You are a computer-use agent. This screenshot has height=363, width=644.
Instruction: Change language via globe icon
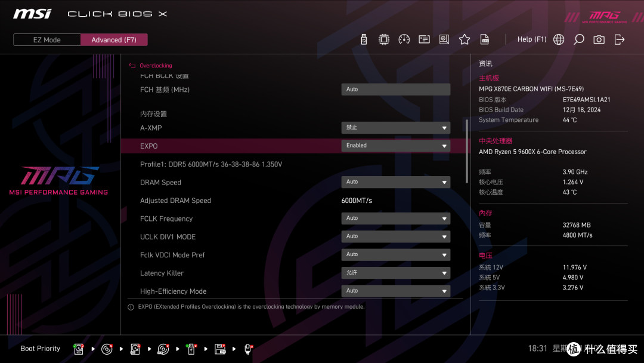point(559,39)
